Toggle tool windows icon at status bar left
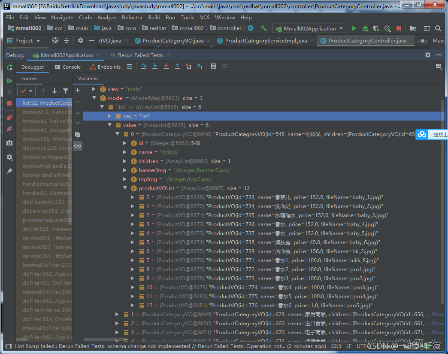This screenshot has height=354, width=448. (x=9, y=346)
